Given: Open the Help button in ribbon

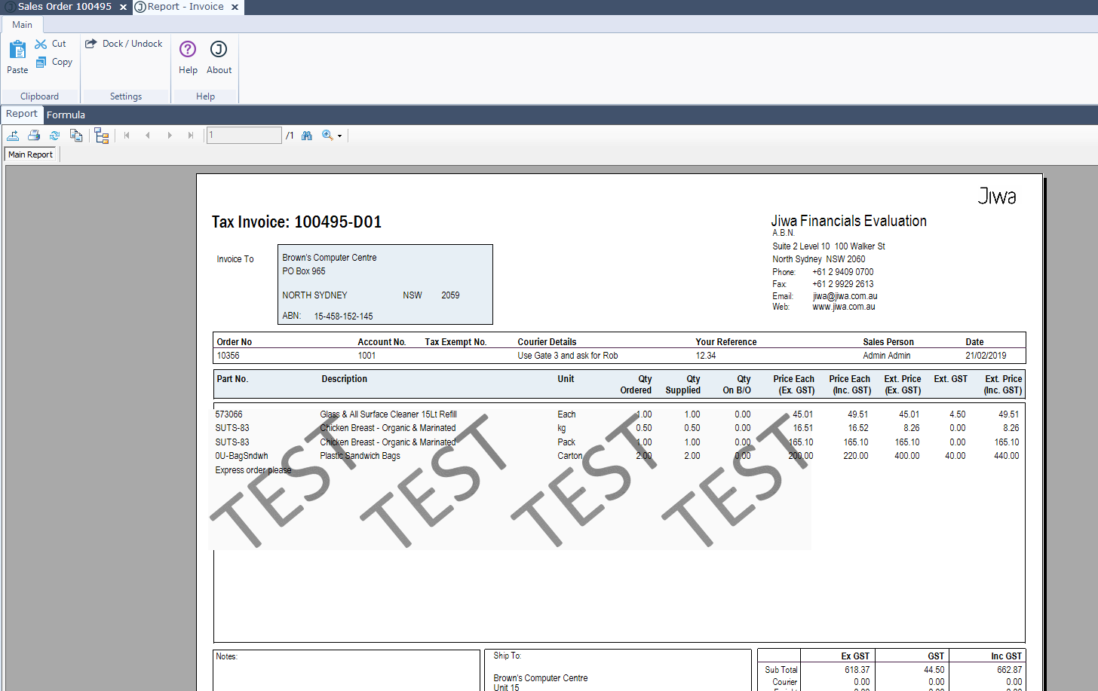Looking at the screenshot, I should (188, 58).
